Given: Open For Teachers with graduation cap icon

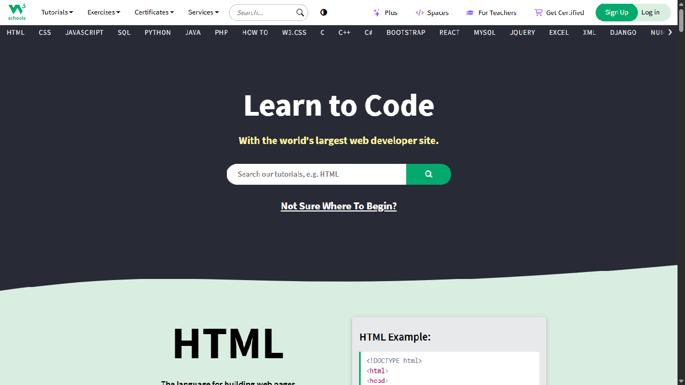Looking at the screenshot, I should [491, 12].
